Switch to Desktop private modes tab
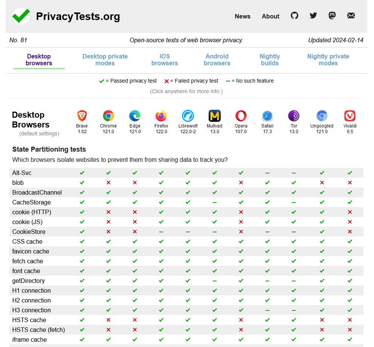Viewport: 374px width, 347px height. pyautogui.click(x=105, y=60)
